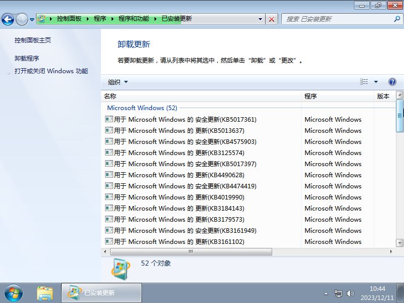
Task: Click the back navigation arrow
Action: [9, 19]
